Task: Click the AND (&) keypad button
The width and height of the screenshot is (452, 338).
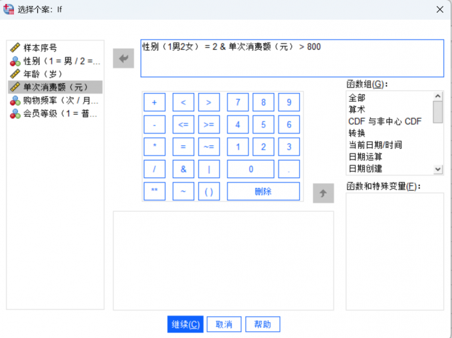Action: [x=183, y=169]
